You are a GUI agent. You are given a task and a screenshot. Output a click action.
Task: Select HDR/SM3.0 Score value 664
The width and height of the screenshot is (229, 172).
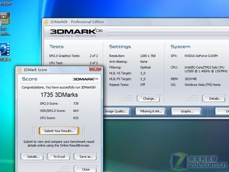pyautogui.click(x=76, y=111)
